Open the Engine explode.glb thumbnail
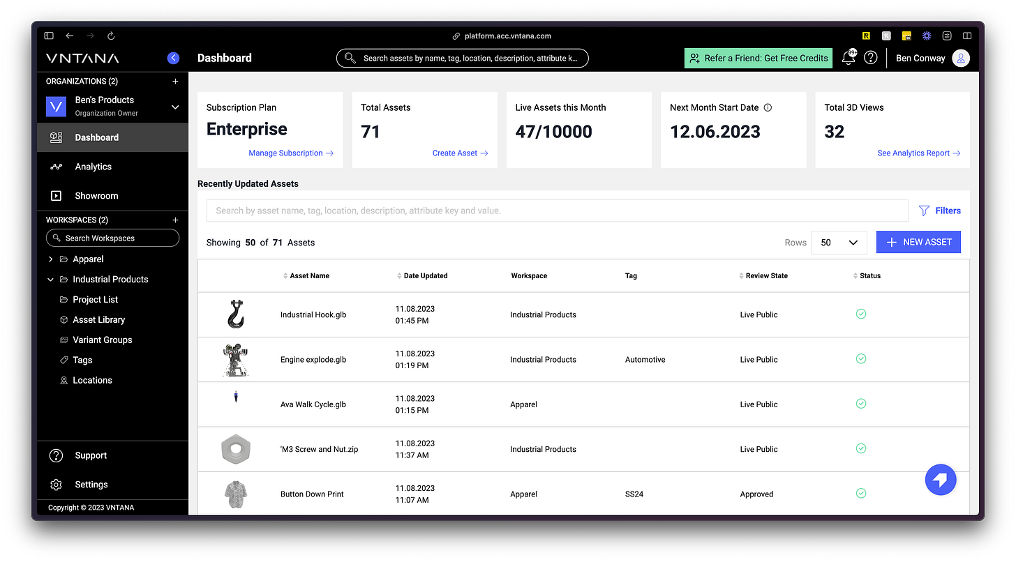This screenshot has height=562, width=1016. coord(236,359)
